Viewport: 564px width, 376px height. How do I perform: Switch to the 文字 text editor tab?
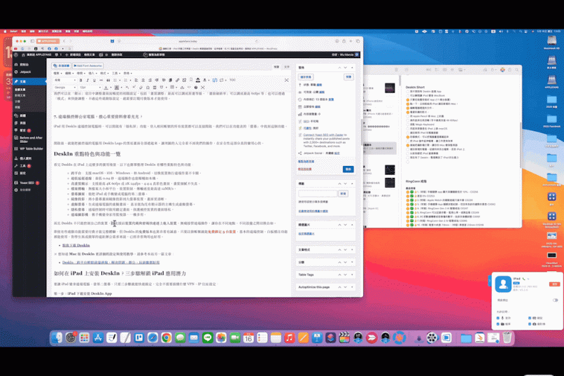(x=288, y=67)
